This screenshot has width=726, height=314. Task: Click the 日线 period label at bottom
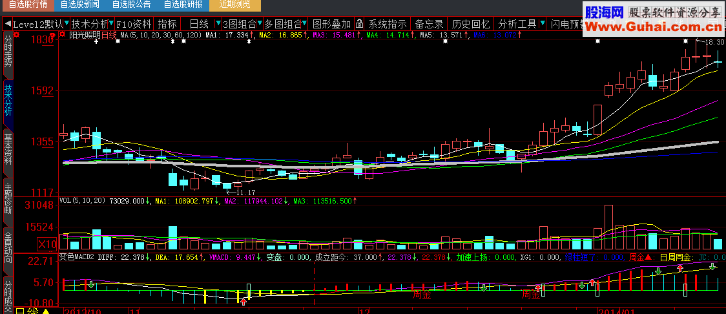click(27, 311)
